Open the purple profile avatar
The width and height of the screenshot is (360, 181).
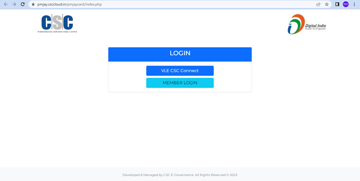click(x=346, y=4)
